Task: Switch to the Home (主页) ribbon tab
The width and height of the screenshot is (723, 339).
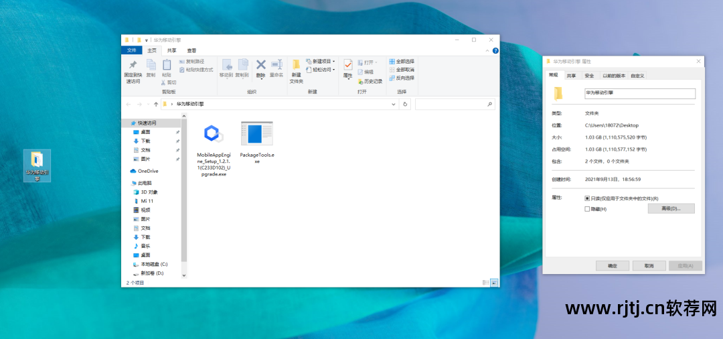Action: coord(152,50)
